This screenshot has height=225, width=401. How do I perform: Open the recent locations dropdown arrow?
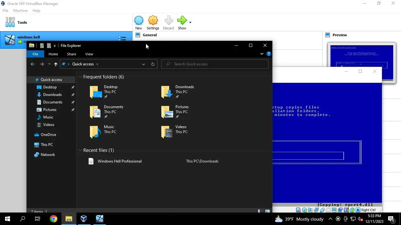[49, 64]
